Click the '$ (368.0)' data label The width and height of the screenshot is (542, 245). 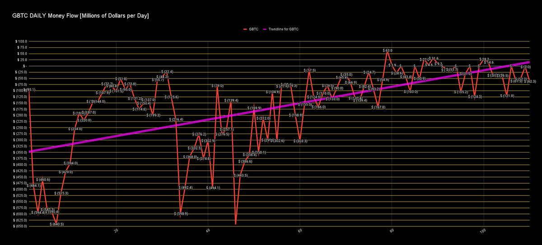tap(190, 157)
